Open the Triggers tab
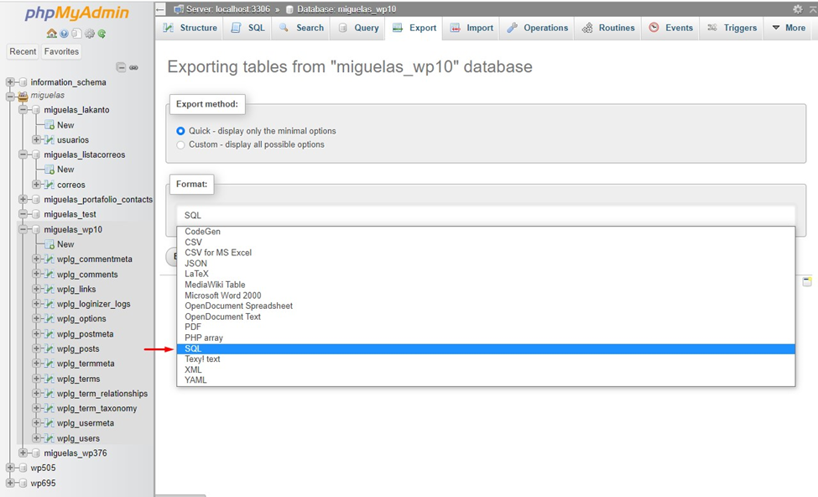The image size is (818, 497). pyautogui.click(x=732, y=28)
